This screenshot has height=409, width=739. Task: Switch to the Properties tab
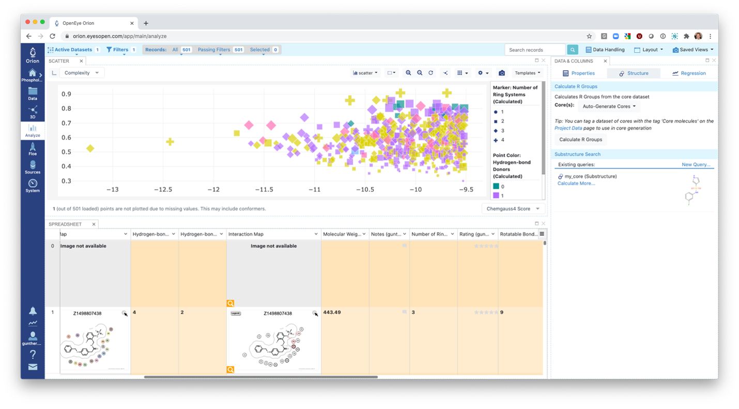[x=579, y=73]
